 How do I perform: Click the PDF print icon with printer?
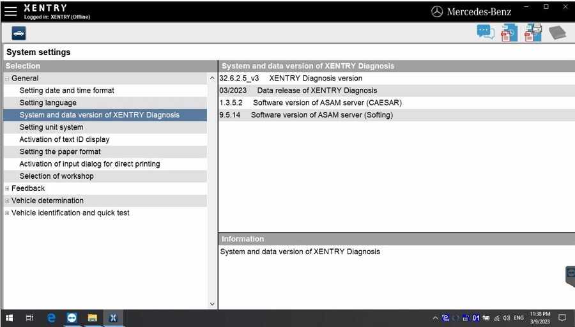coord(533,33)
